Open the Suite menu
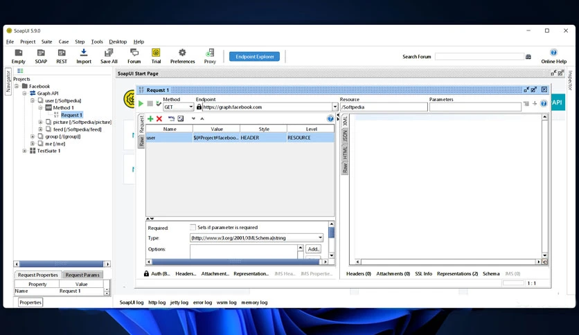Image resolution: width=579 pixels, height=335 pixels. 46,42
